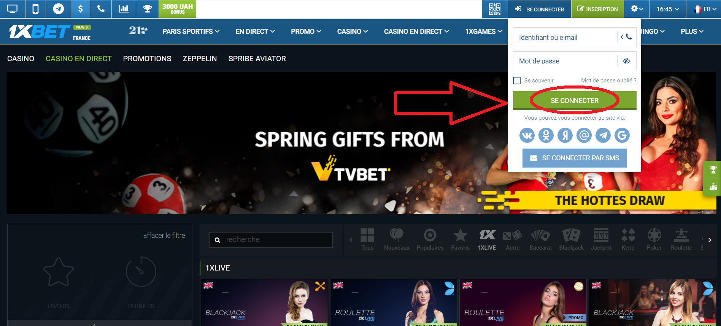Select the Roulette category

tap(681, 239)
